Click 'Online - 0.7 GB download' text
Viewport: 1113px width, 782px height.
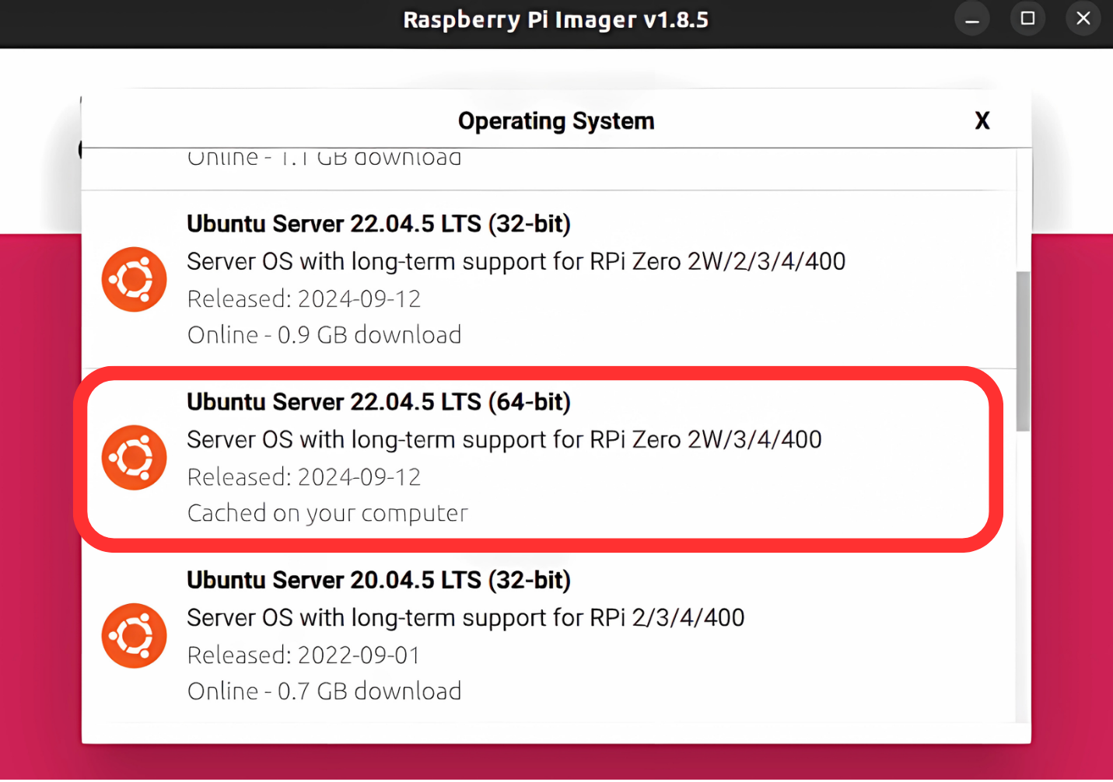pos(324,691)
